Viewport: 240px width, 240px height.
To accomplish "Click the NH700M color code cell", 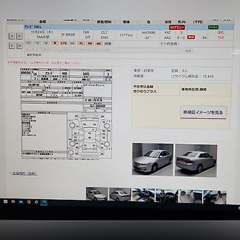I will tap(149, 32).
